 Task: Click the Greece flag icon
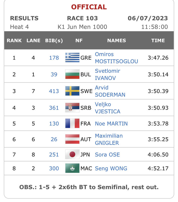(x=72, y=58)
